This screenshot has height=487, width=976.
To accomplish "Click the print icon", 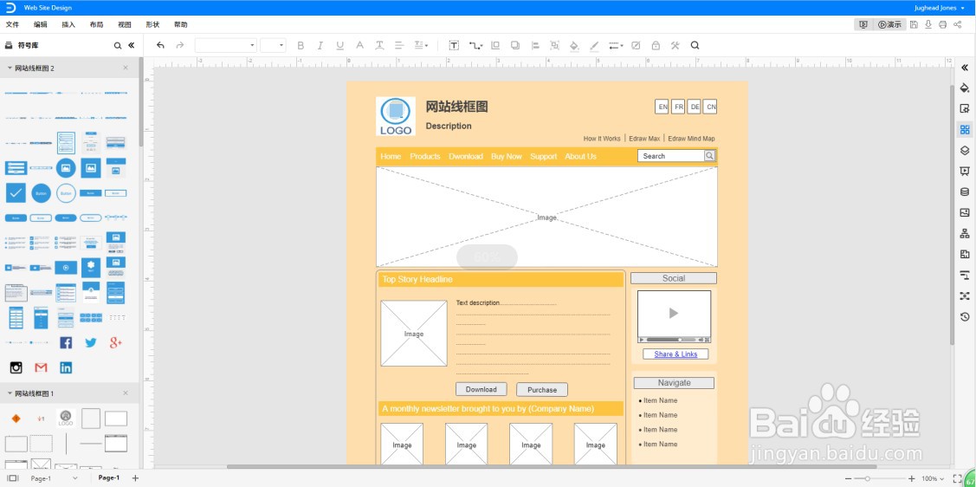I will (x=942, y=25).
